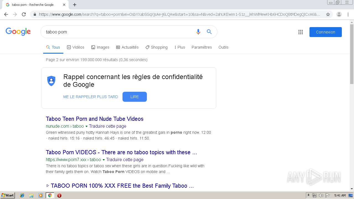Open the Outils search tools
Viewport: 354px width, 199px height.
(223, 47)
